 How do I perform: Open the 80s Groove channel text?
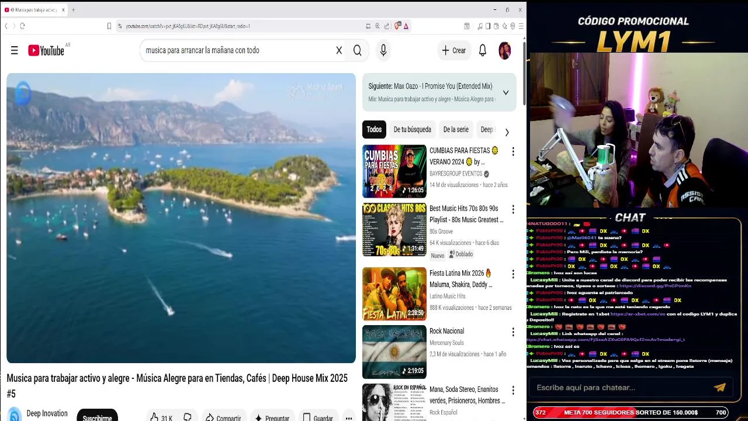tap(441, 232)
